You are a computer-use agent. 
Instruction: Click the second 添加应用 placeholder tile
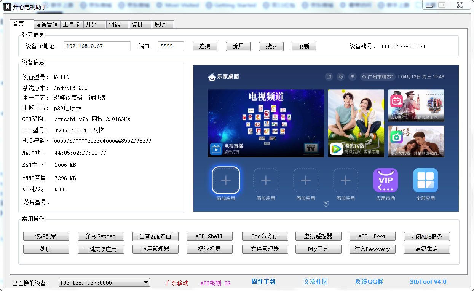click(265, 180)
